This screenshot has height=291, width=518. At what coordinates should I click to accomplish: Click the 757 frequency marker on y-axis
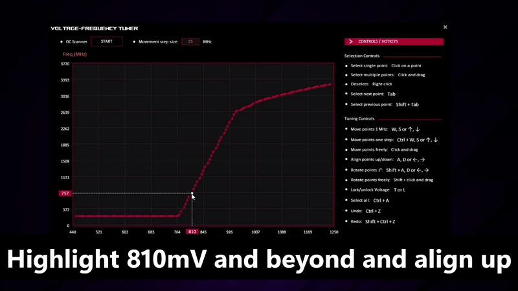point(64,193)
